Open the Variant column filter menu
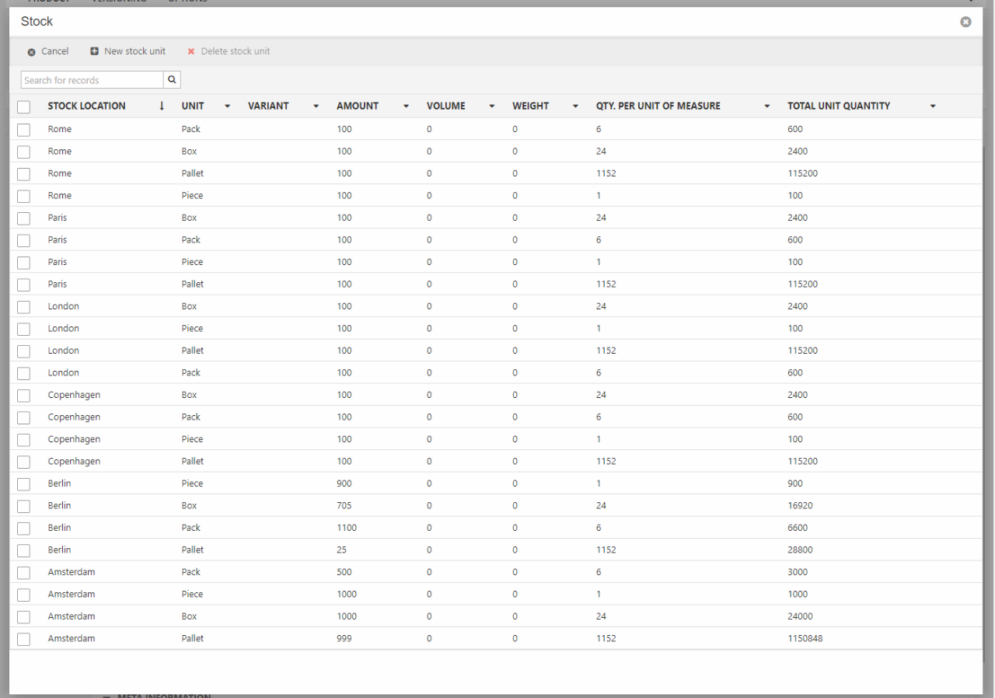The height and width of the screenshot is (698, 995). pos(316,106)
